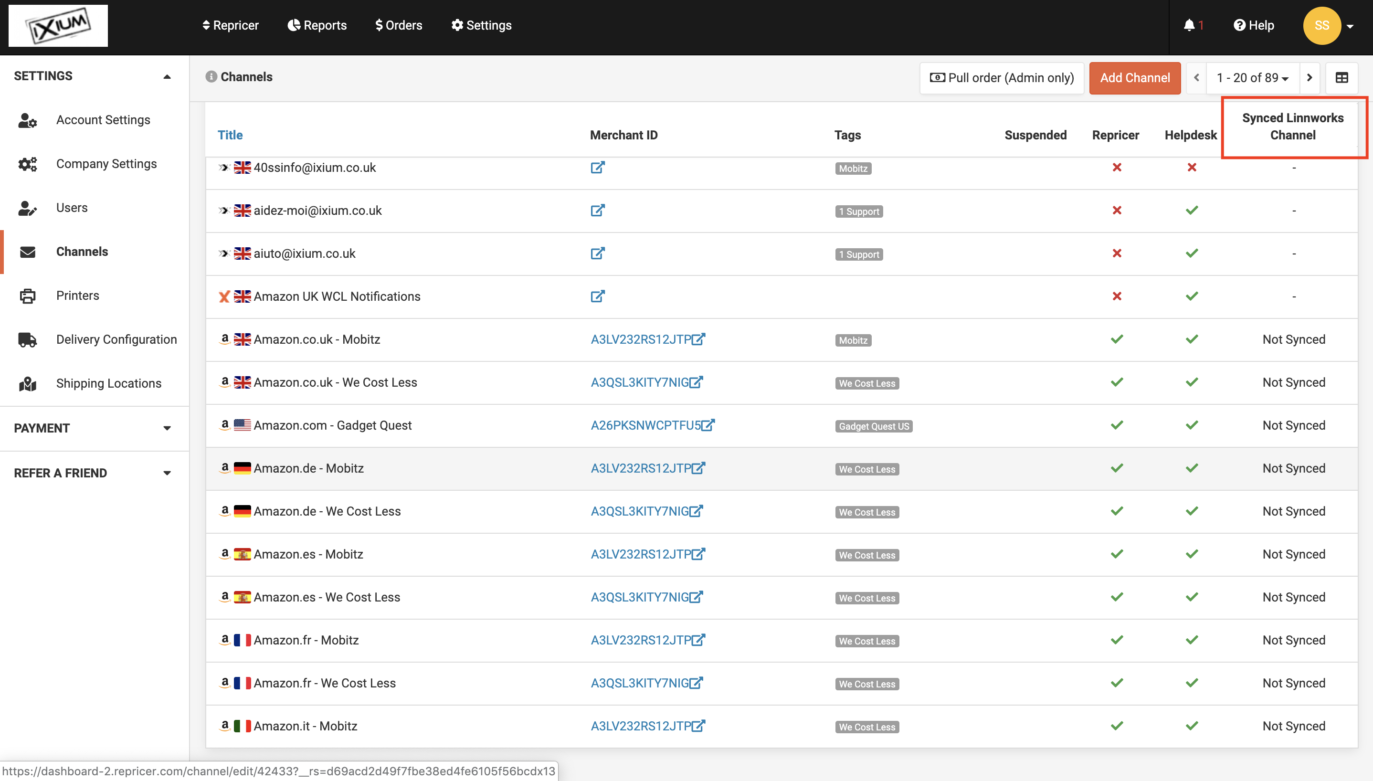
Task: Click German flag on Amazon.de - Mobitz
Action: (x=243, y=468)
